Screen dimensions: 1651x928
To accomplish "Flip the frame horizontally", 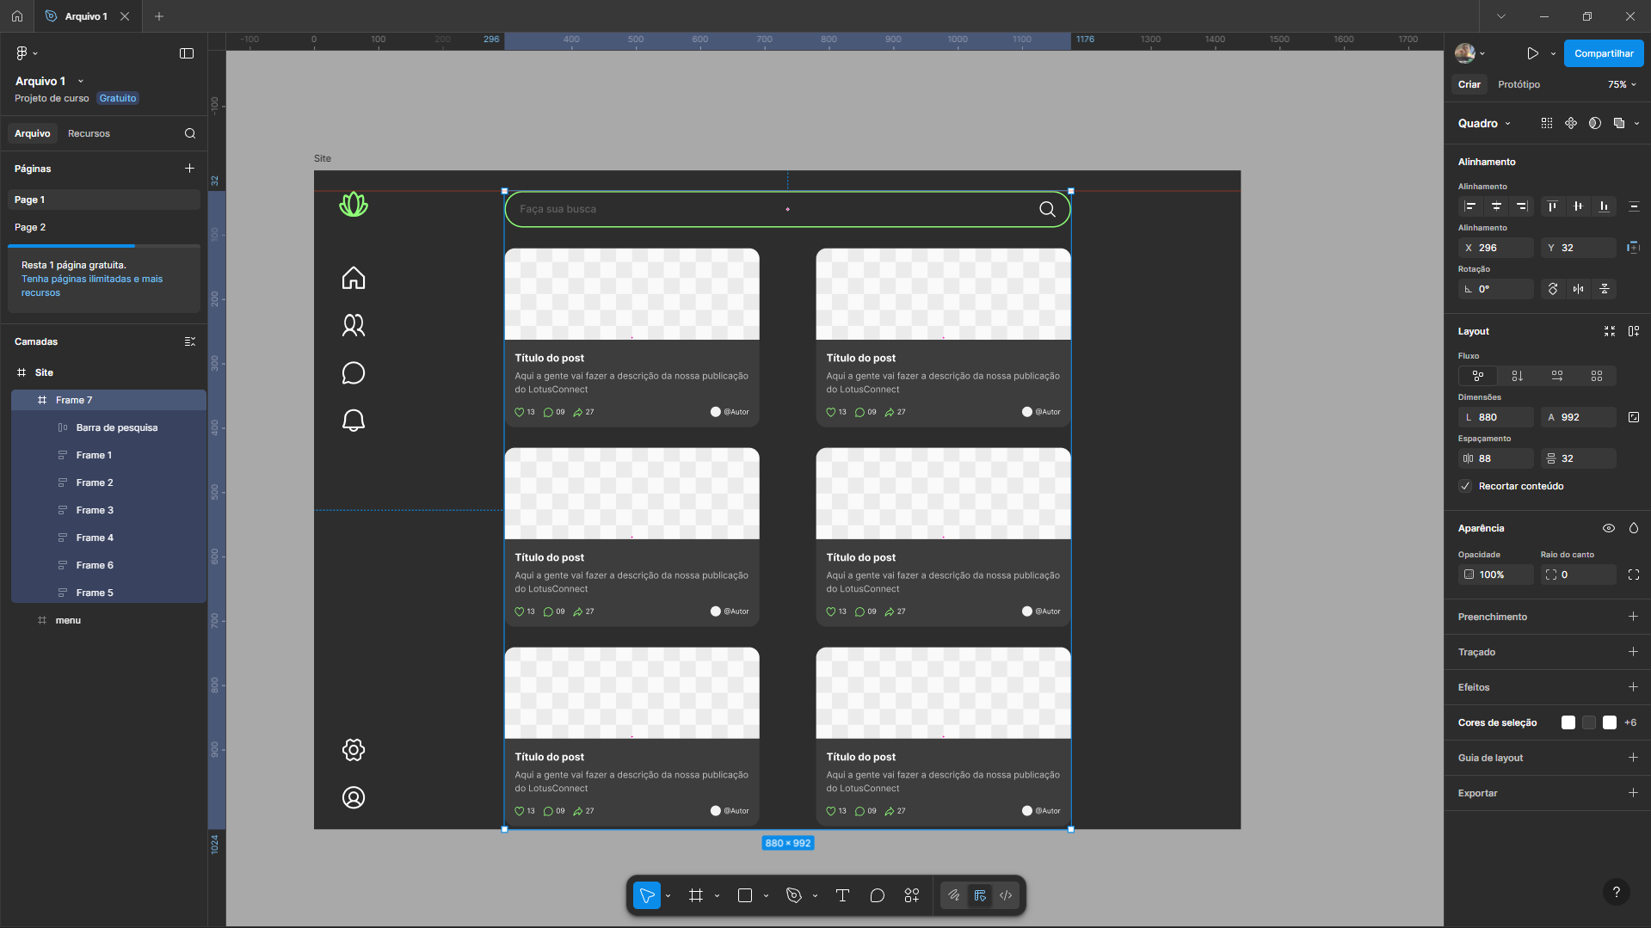I will tap(1578, 289).
